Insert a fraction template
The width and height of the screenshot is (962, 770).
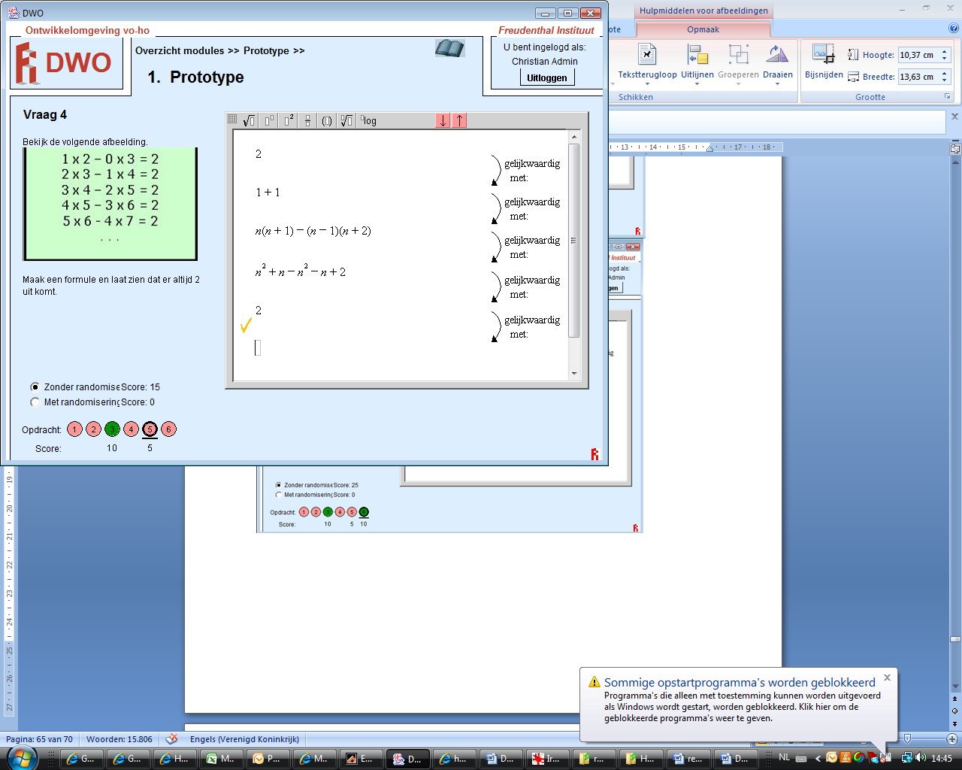coord(307,120)
